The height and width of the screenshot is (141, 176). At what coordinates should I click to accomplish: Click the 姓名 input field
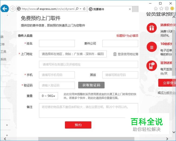tap(57, 43)
